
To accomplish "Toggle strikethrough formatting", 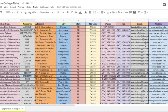I will pos(76,12).
